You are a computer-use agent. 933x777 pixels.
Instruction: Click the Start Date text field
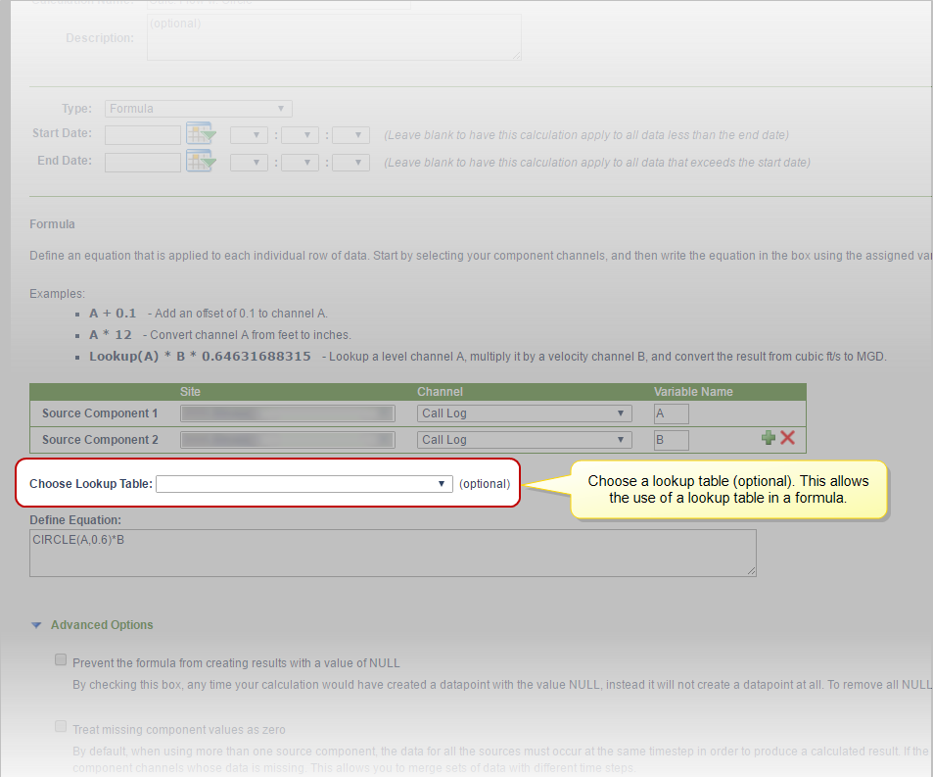point(143,135)
